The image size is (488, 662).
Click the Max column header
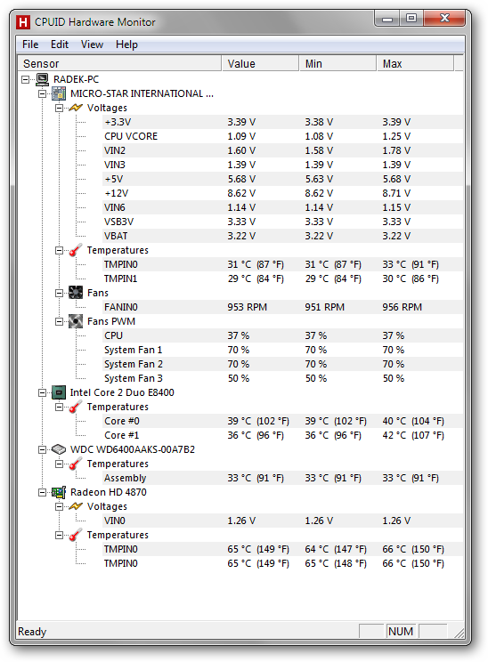415,63
